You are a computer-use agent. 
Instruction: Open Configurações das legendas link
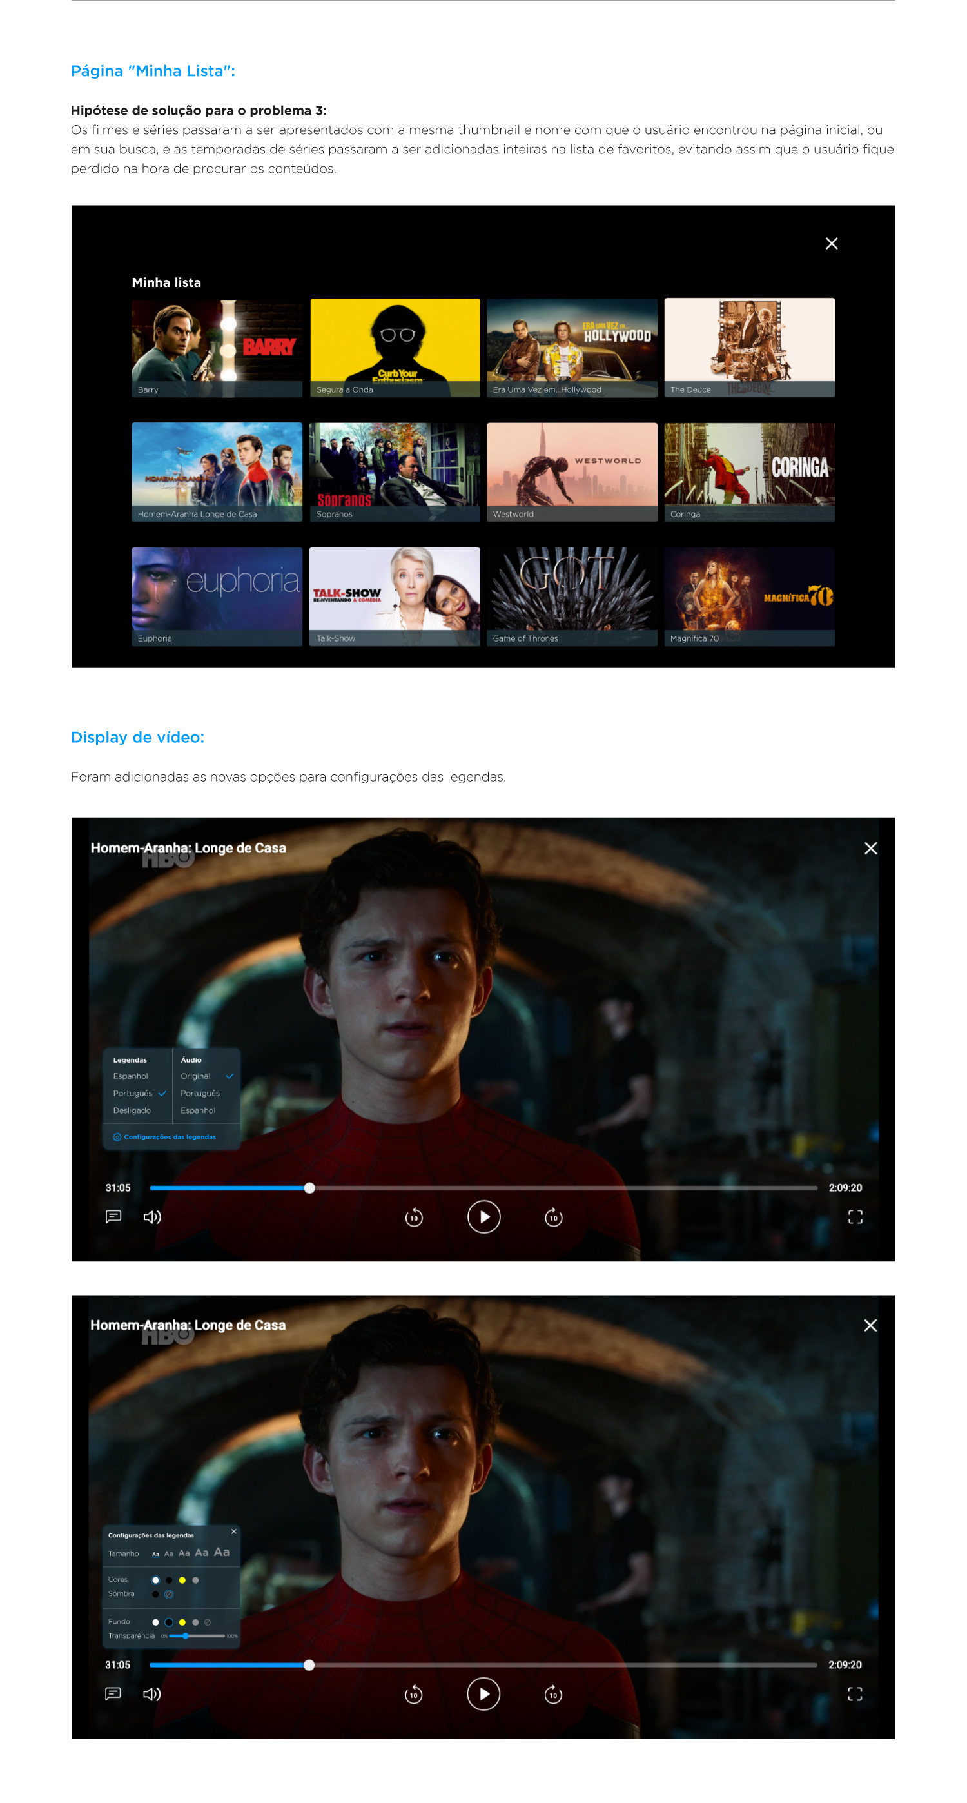(x=170, y=1137)
